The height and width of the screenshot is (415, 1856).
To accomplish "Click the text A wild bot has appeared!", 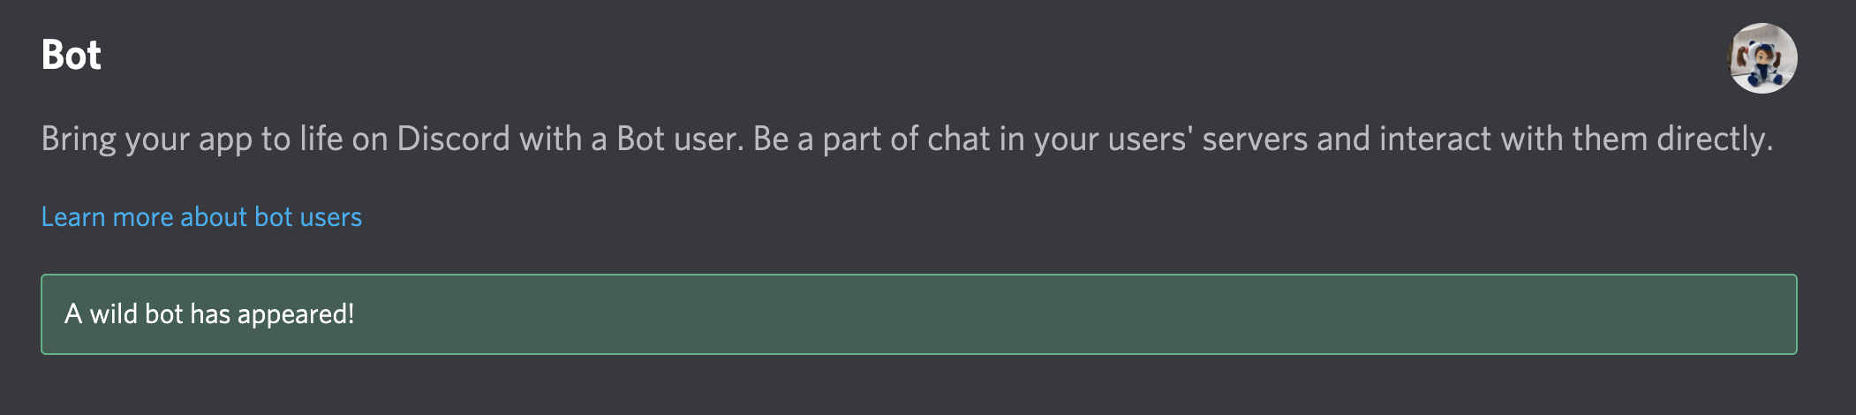I will (209, 314).
